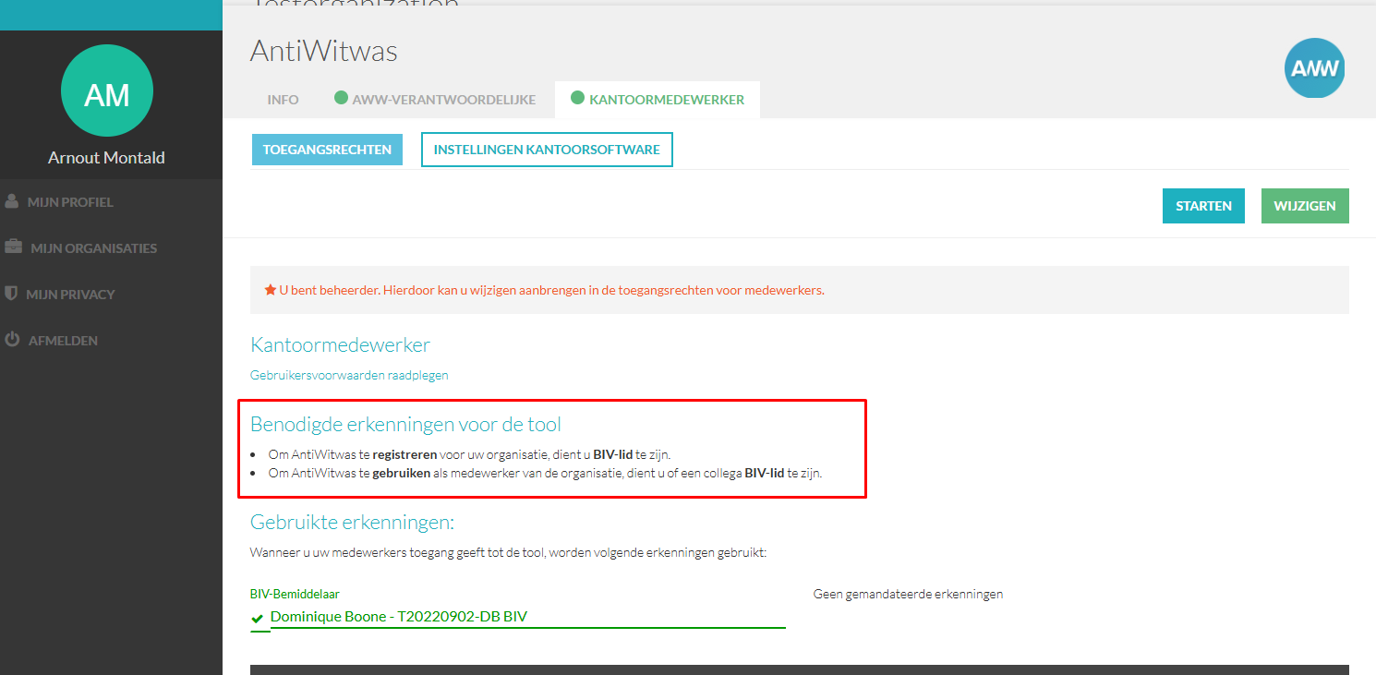
Task: Switch to the Info tab
Action: tap(283, 100)
